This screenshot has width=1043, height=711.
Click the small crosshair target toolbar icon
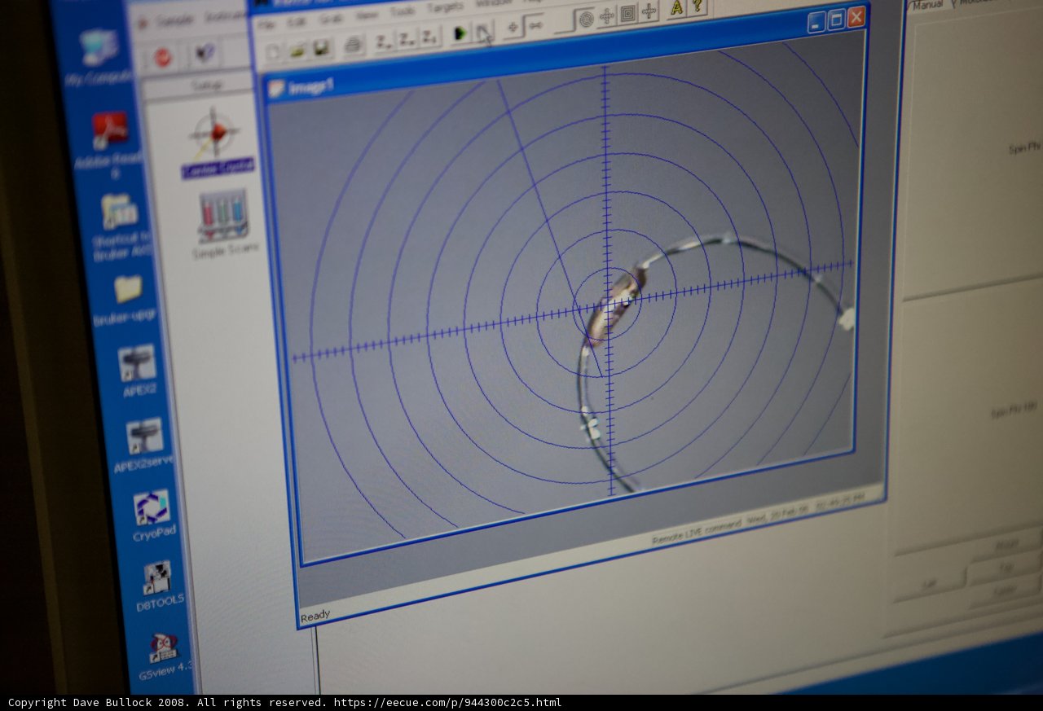tap(513, 28)
